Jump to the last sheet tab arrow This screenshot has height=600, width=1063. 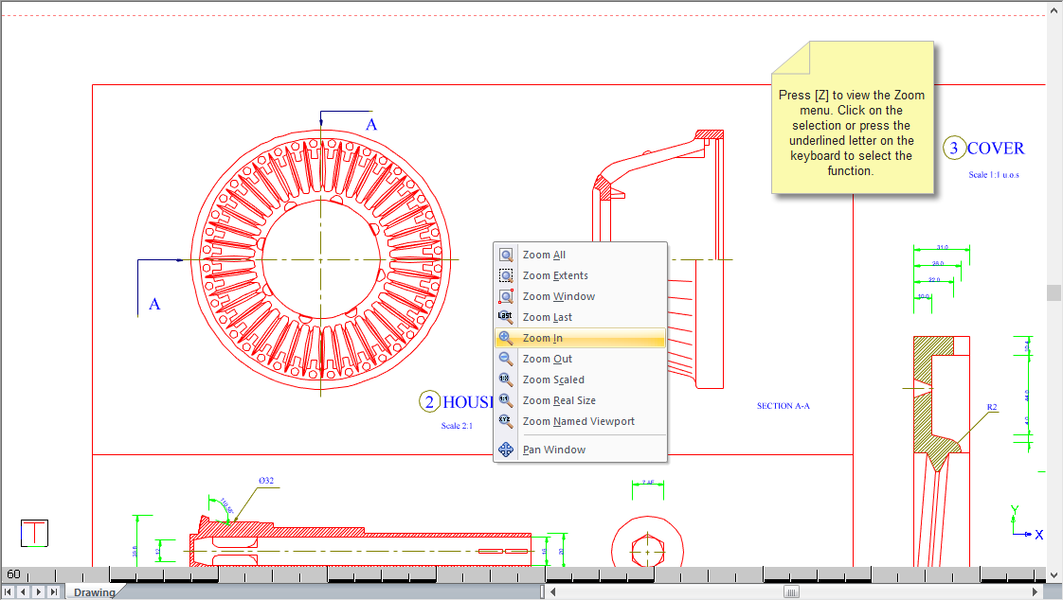52,592
